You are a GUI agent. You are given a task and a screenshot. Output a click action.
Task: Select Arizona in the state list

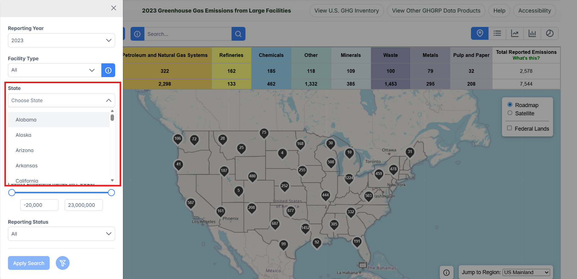click(25, 150)
